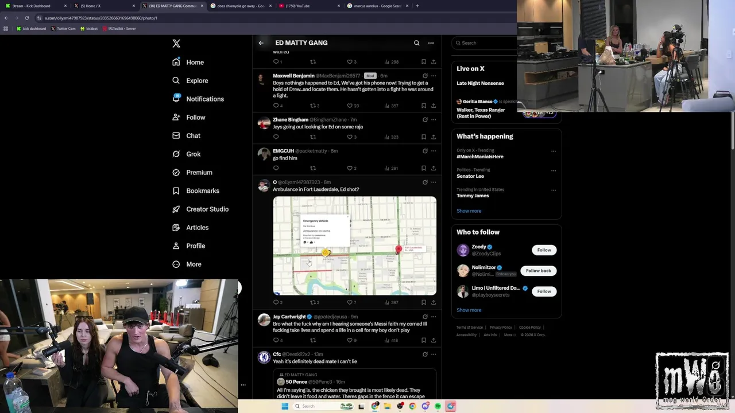This screenshot has width=735, height=413.
Task: Expand the More sidebar menu
Action: [x=187, y=264]
